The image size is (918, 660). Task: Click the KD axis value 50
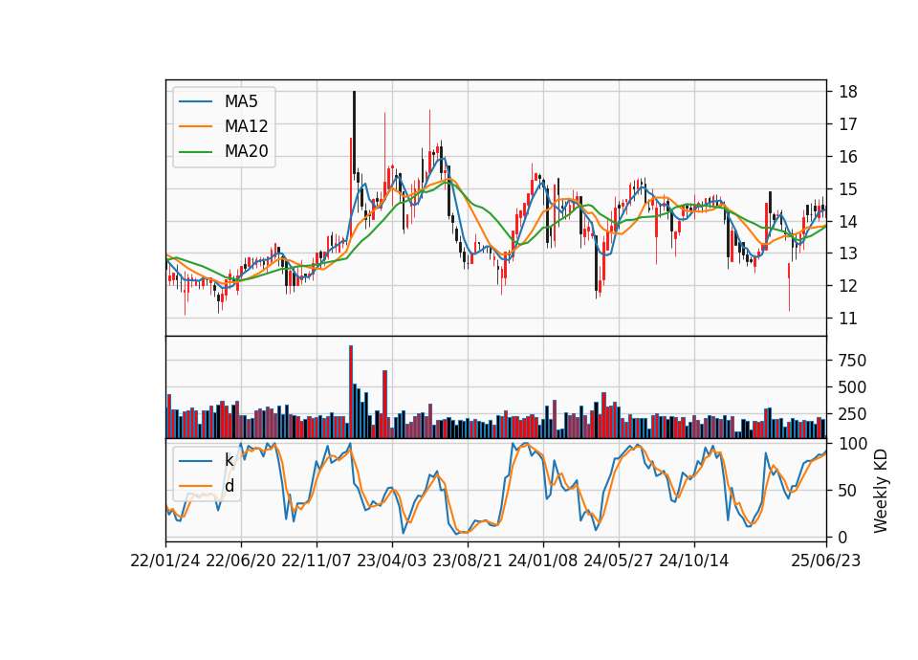pyautogui.click(x=848, y=491)
